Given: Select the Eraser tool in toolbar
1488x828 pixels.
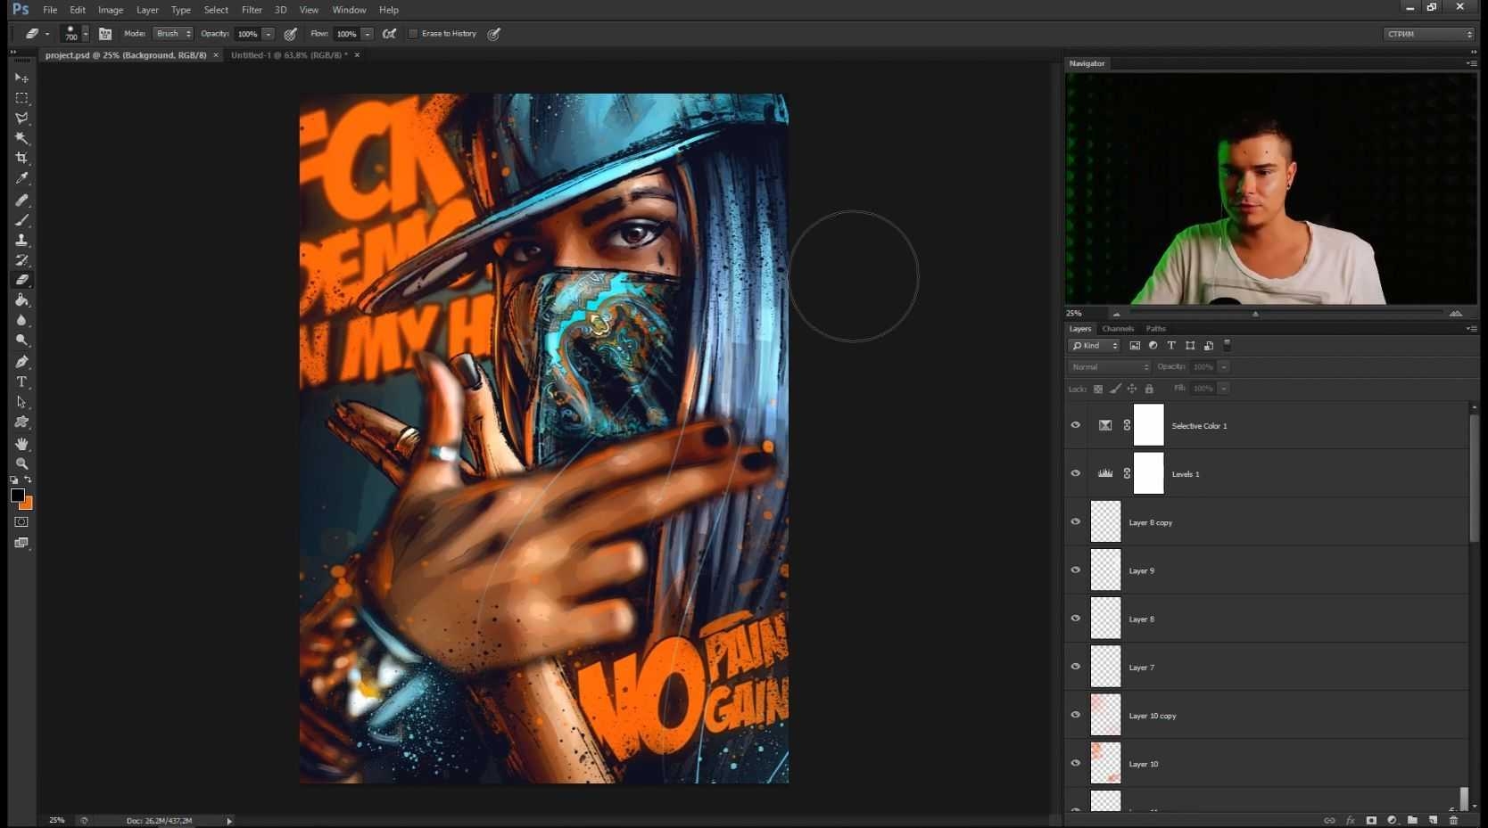Looking at the screenshot, I should pos(21,280).
